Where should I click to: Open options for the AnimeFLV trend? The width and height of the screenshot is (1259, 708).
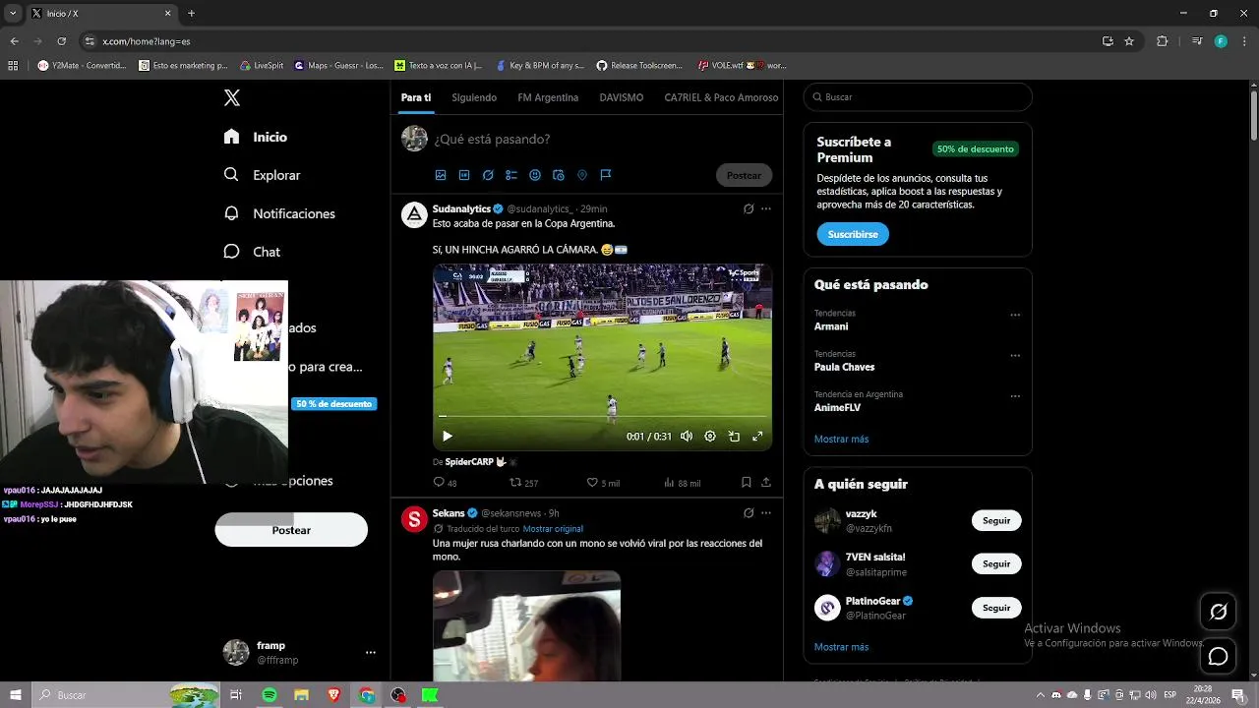[x=1015, y=396]
